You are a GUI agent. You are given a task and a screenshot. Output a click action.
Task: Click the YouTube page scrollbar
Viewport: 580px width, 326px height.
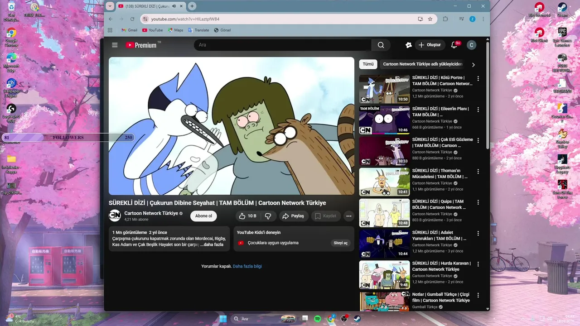(488, 95)
